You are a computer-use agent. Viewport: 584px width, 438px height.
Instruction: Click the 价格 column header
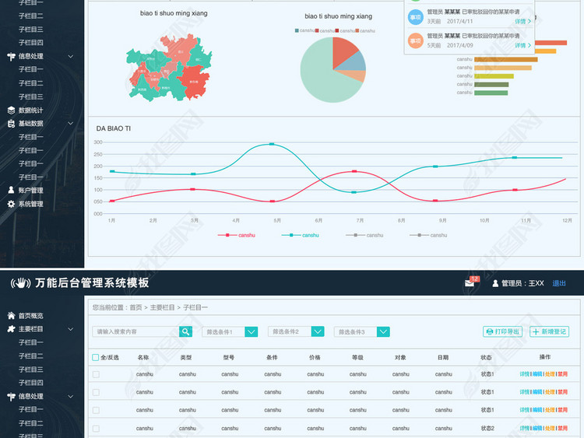click(315, 357)
